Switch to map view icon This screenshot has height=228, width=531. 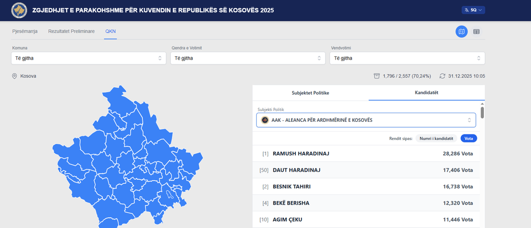461,31
